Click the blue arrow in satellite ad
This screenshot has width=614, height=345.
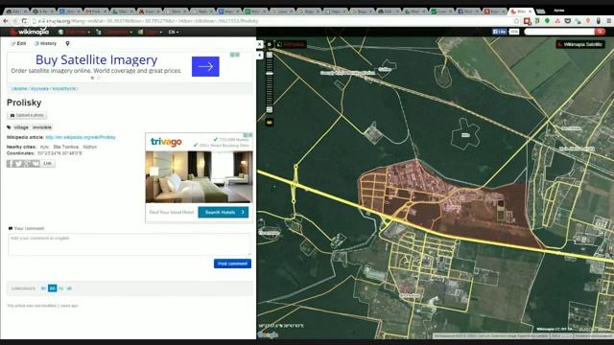point(205,66)
